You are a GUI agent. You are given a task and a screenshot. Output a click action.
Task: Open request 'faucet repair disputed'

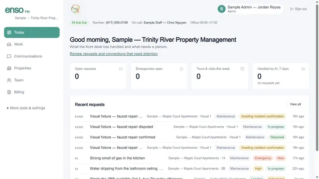click(x=189, y=127)
